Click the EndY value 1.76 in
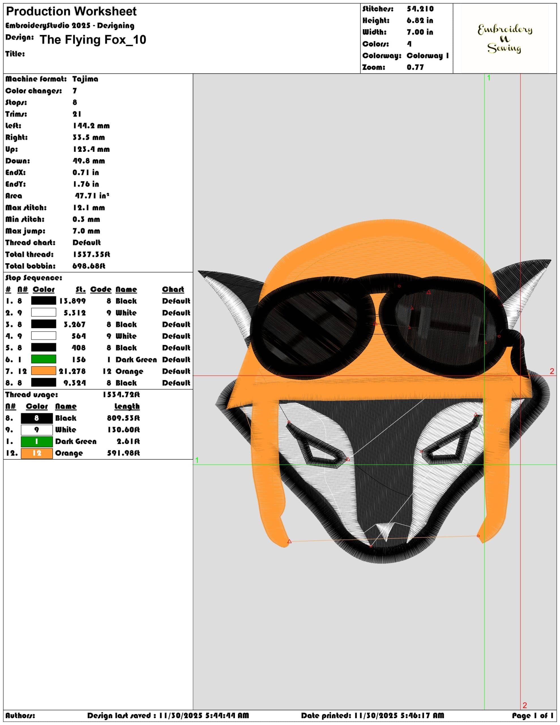This screenshot has height=725, width=560. [86, 184]
